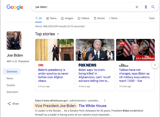
Task: Focus the 'joe biden' search input field
Action: click(x=83, y=7)
